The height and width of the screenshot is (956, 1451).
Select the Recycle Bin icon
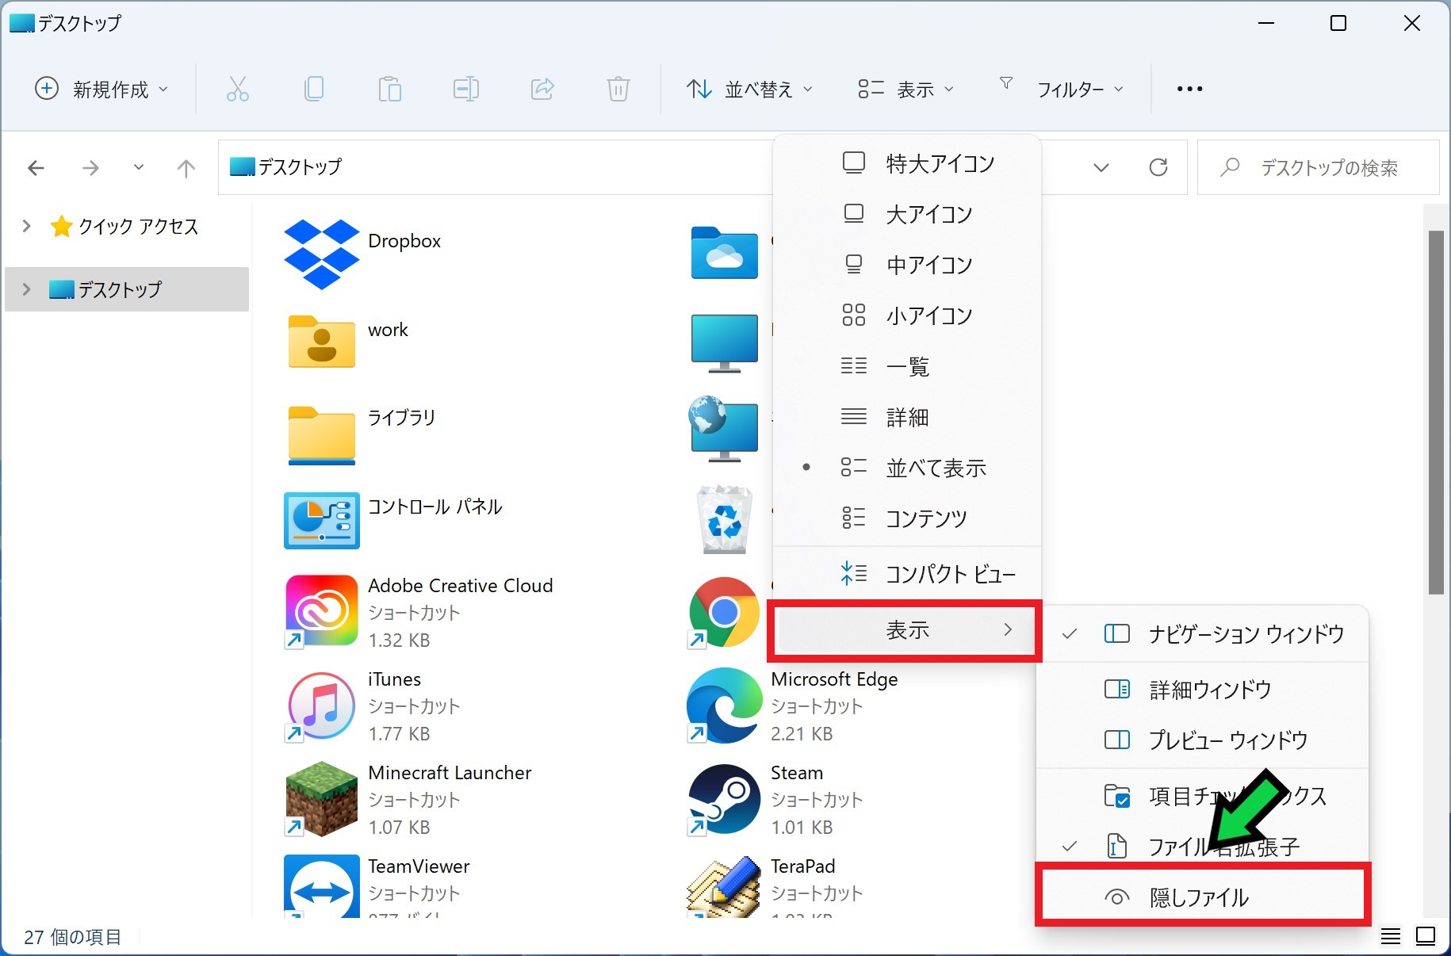[724, 520]
